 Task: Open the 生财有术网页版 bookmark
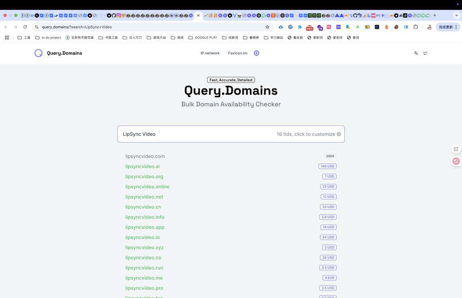(x=80, y=38)
